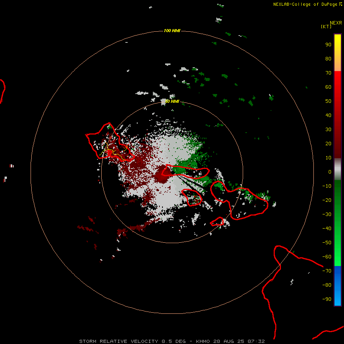Click the 40 value on the velocity scale
This screenshot has height=344, width=344.
328,115
